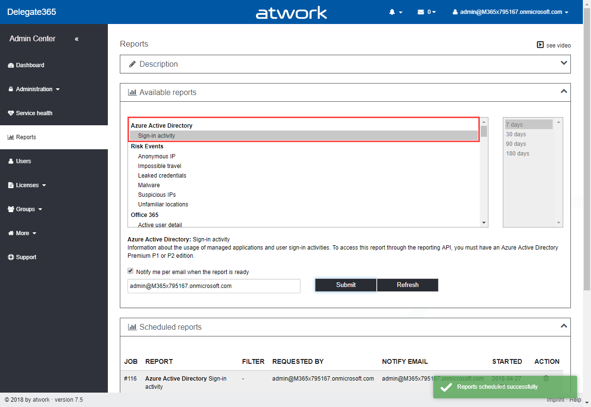Click the Submit button

(346, 285)
